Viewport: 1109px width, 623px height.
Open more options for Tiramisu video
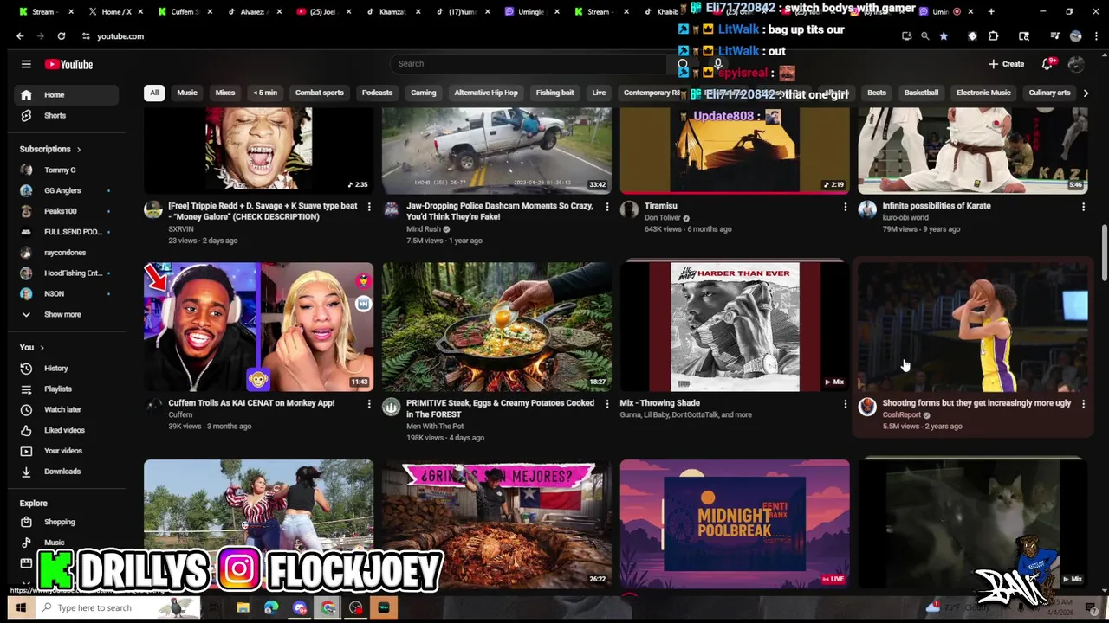pos(846,207)
